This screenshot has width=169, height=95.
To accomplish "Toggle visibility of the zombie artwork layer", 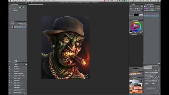I will [x=10, y=27].
